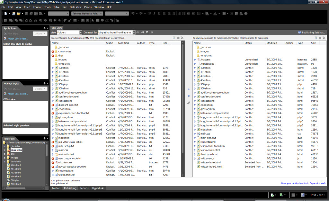Open Publishing Settings
Viewport: 329px width, 201px height.
(x=312, y=32)
